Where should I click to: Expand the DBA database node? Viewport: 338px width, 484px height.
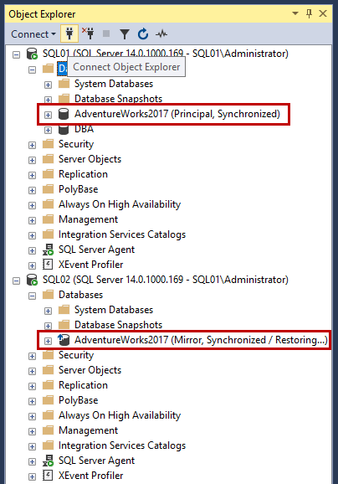(x=48, y=131)
